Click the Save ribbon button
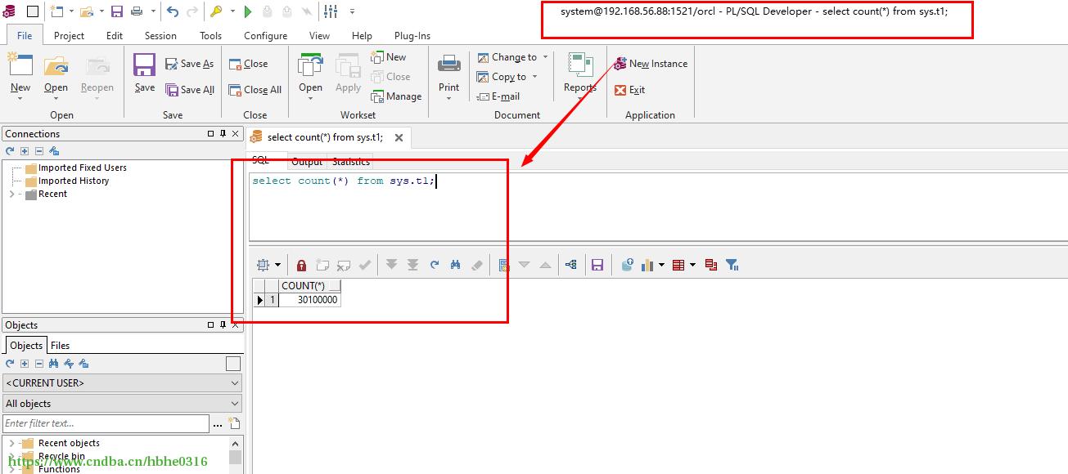The width and height of the screenshot is (1068, 474). click(x=144, y=73)
